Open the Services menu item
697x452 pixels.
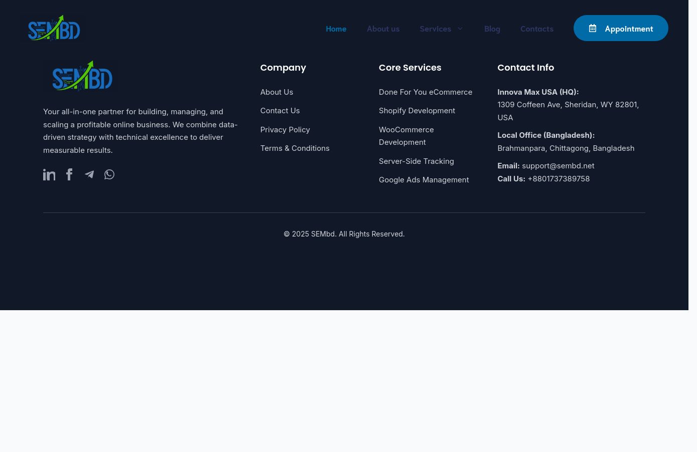pos(435,29)
